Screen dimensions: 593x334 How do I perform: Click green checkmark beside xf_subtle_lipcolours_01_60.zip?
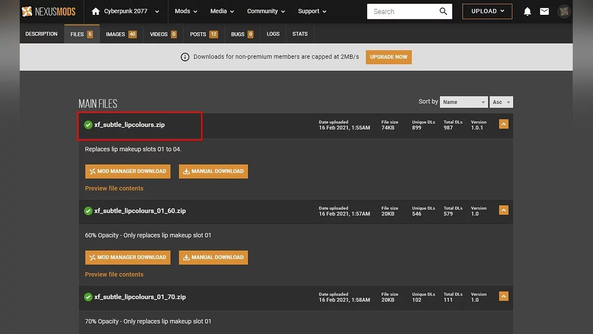[88, 211]
